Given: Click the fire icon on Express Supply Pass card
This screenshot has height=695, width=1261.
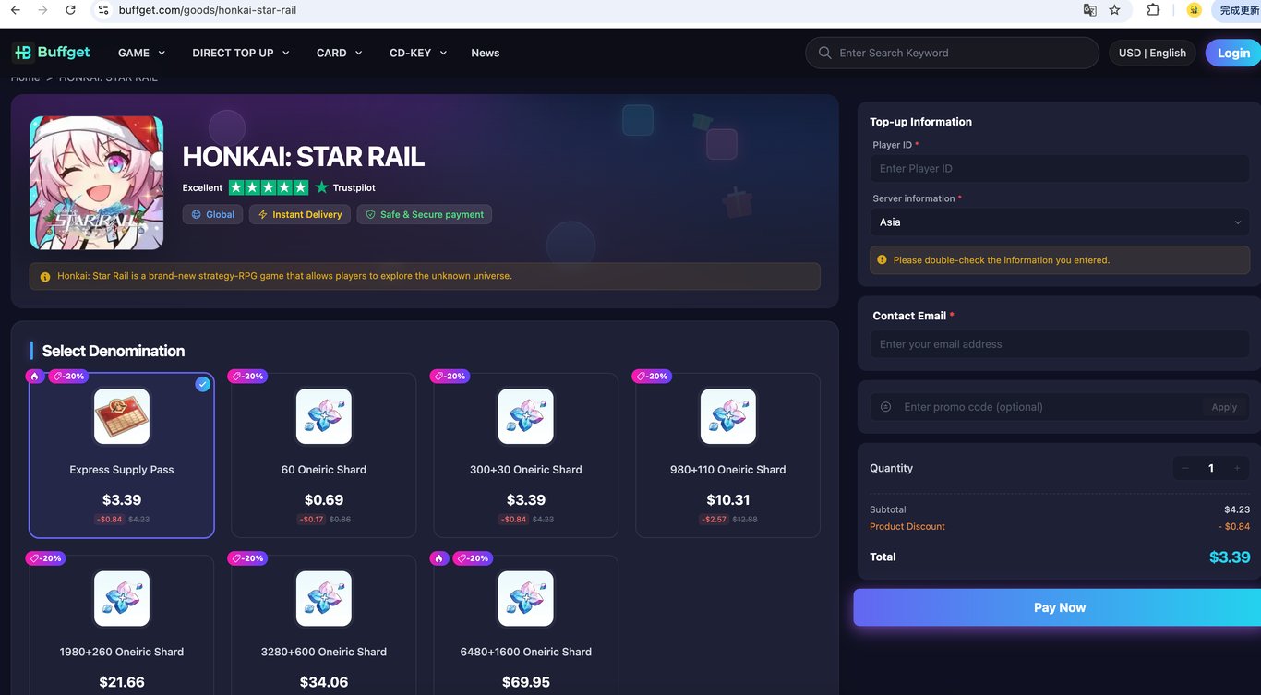Looking at the screenshot, I should pyautogui.click(x=35, y=376).
